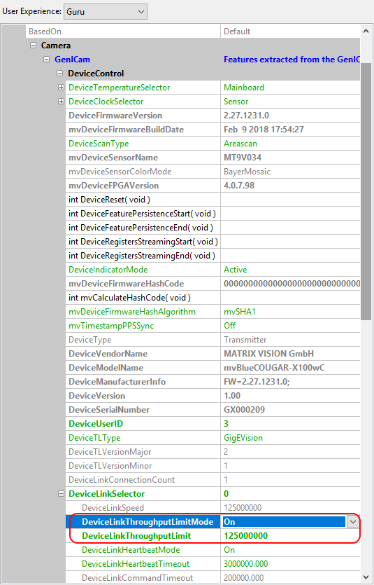Viewport: 374px width, 585px height.
Task: Collapse the DeviceLinkSelector node
Action: [x=61, y=494]
